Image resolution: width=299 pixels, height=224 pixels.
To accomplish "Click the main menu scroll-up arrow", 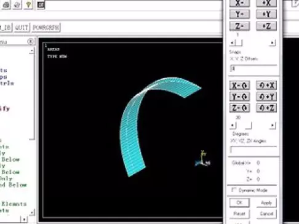I will tap(31, 50).
